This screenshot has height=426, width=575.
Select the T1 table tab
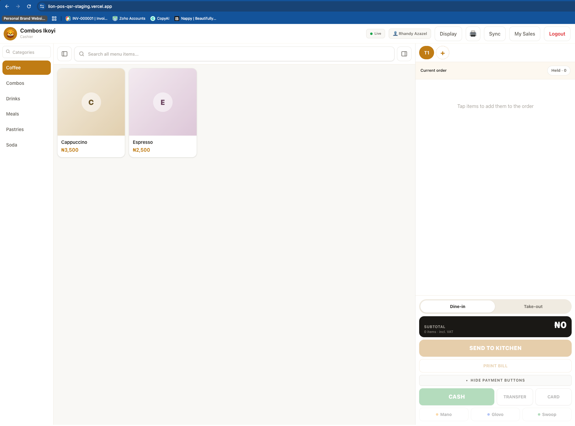pyautogui.click(x=426, y=53)
